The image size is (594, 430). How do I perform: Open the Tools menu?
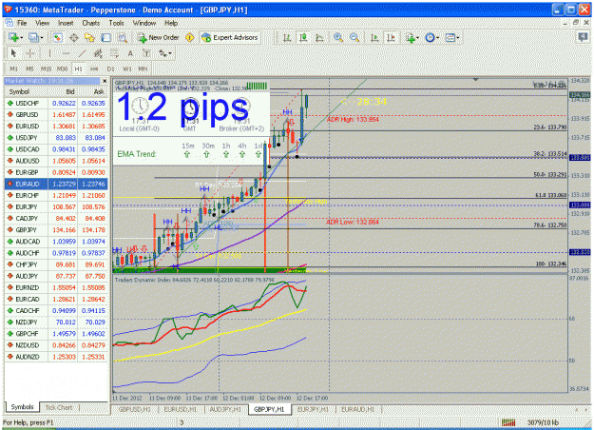116,23
